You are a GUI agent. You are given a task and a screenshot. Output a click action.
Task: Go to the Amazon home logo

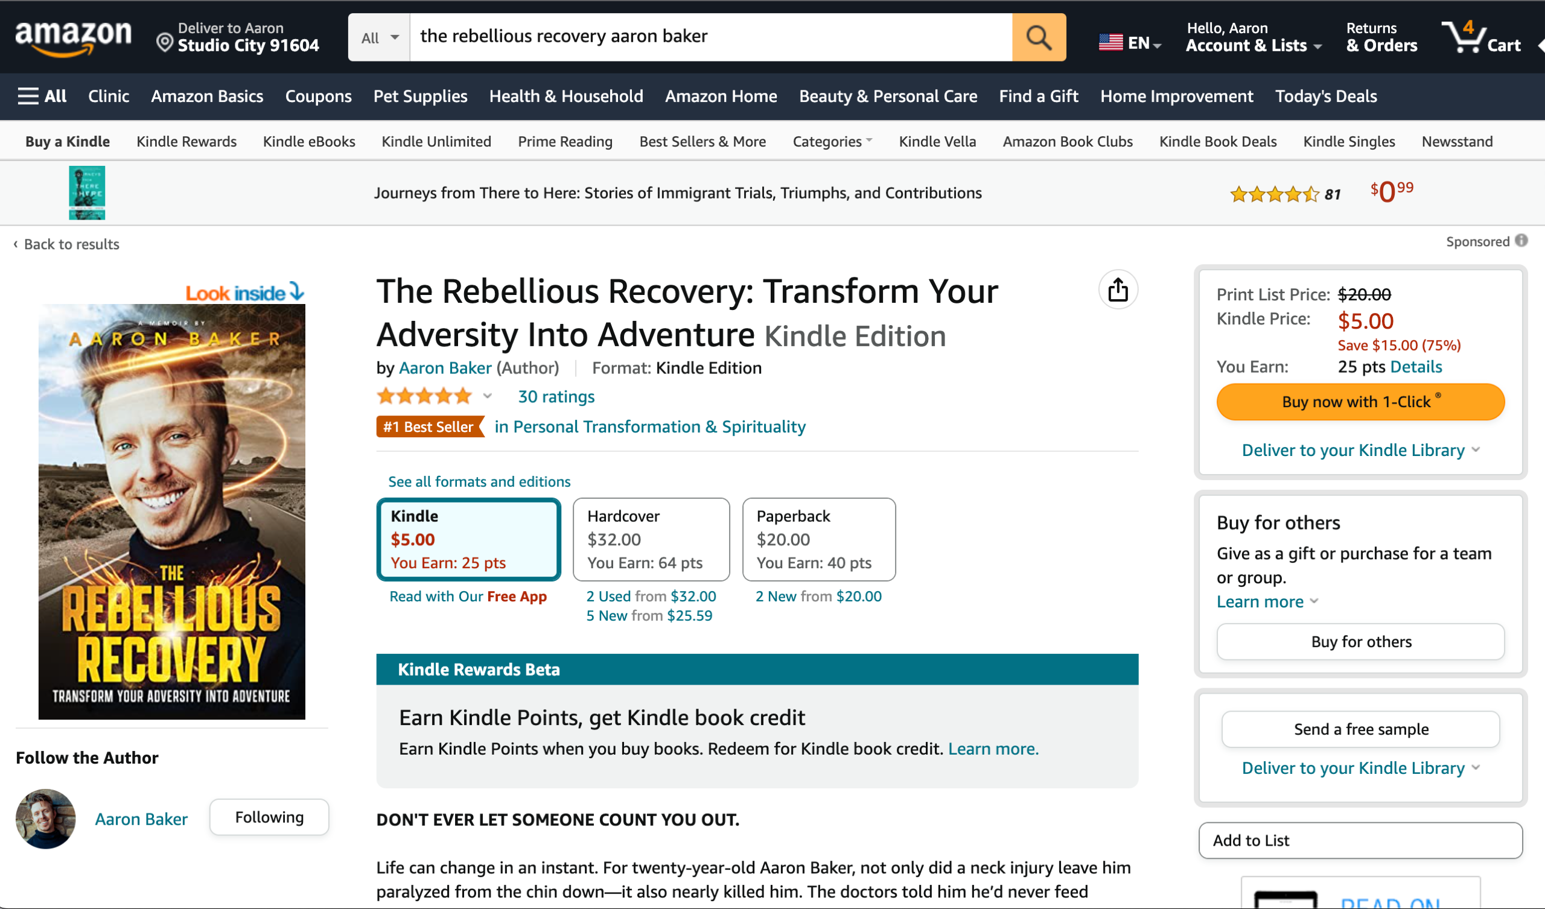point(73,37)
